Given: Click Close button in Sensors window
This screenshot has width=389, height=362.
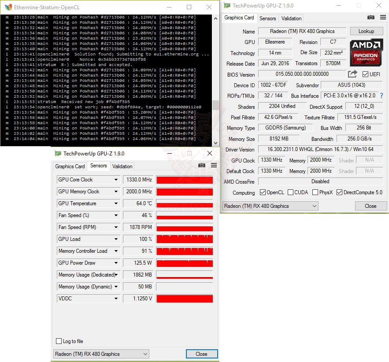Looking at the screenshot, I should click(x=201, y=354).
